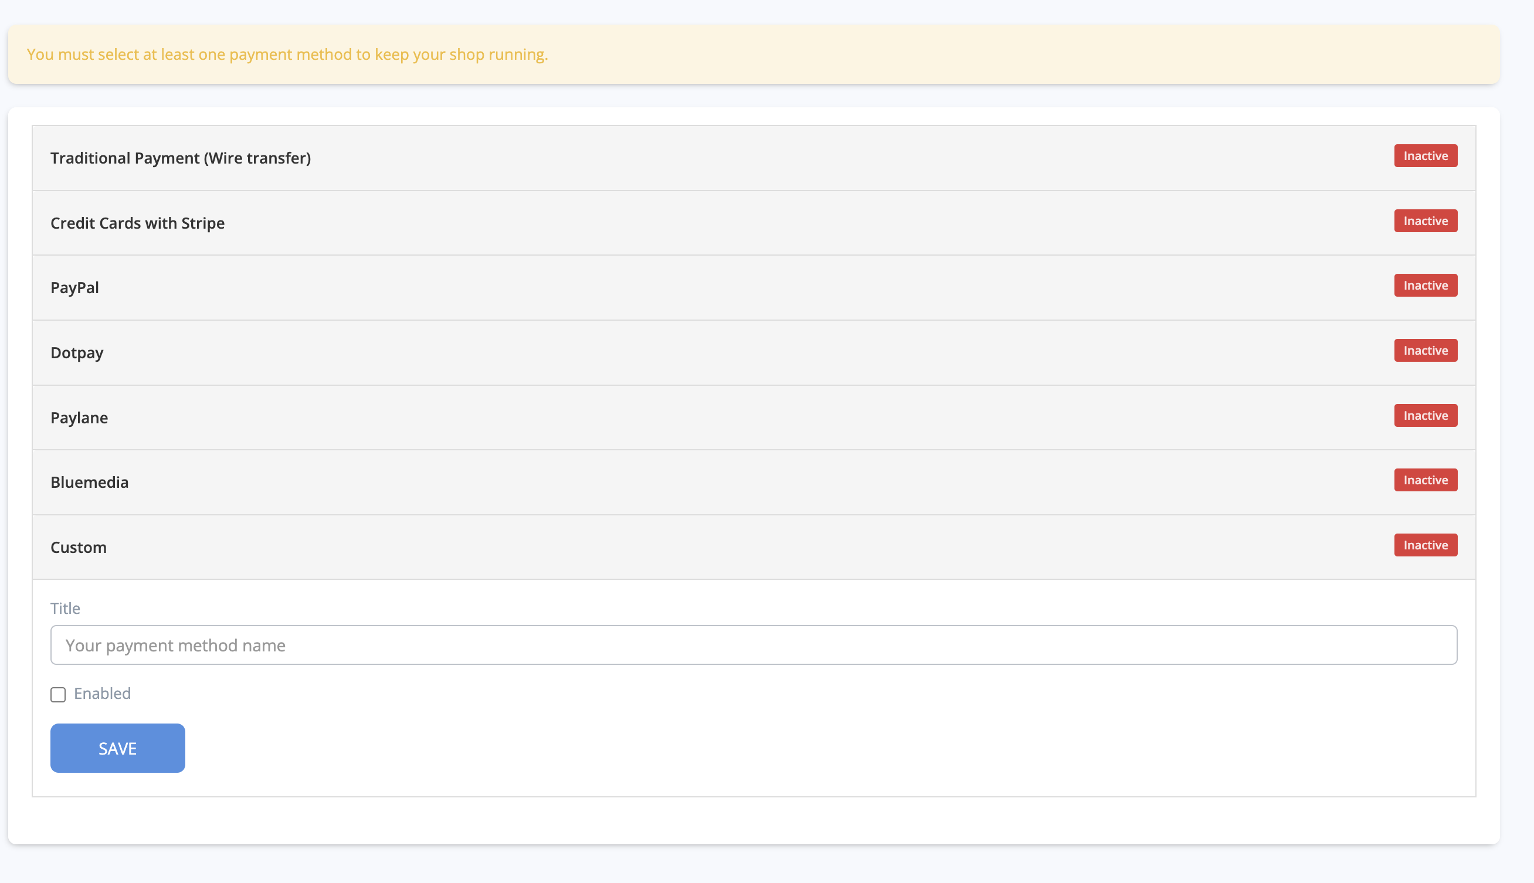Click the payment method warning banner
Image resolution: width=1534 pixels, height=883 pixels.
coord(753,55)
